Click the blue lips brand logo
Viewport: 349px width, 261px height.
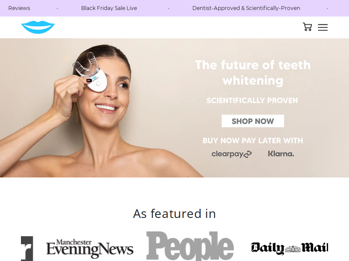point(38,27)
